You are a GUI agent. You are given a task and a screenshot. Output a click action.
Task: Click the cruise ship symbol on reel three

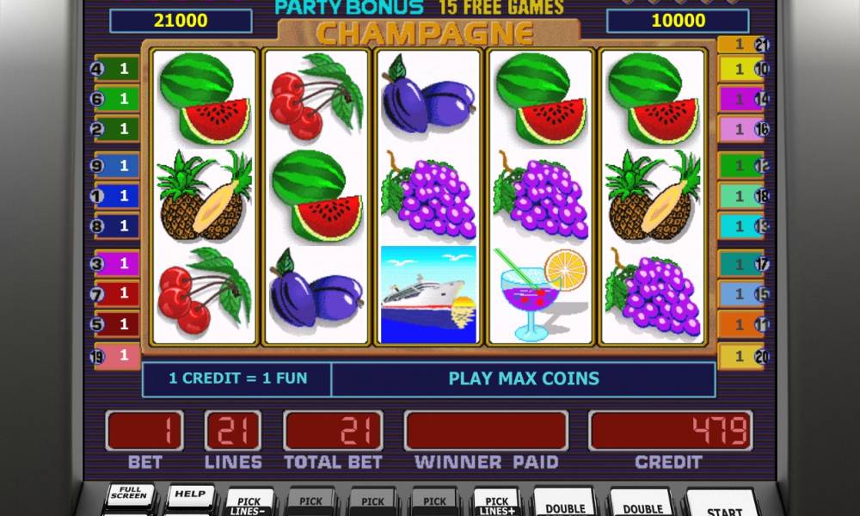coord(428,294)
